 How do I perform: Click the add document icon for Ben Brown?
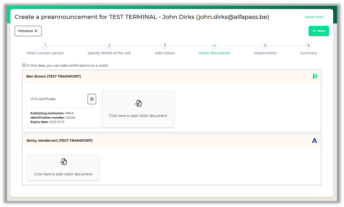(138, 103)
